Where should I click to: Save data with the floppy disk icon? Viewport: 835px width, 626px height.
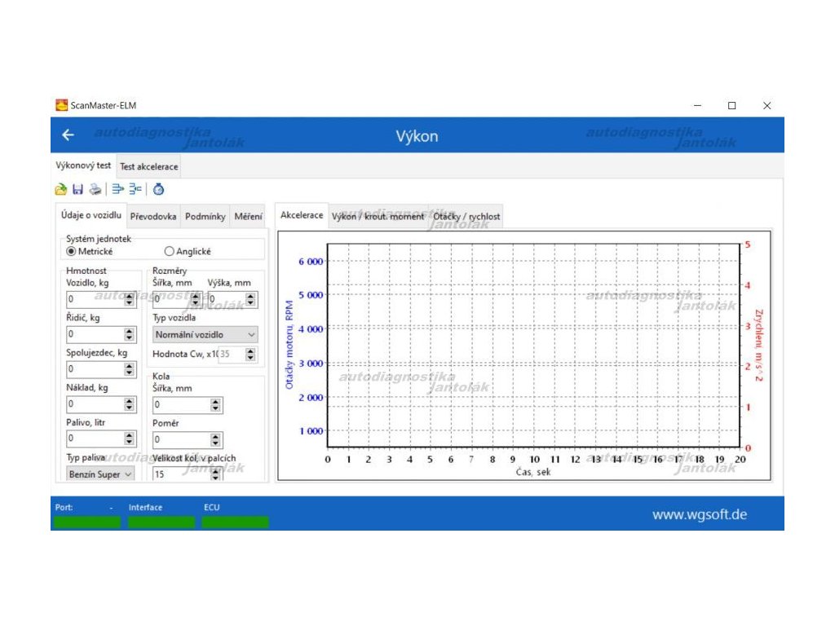(77, 189)
